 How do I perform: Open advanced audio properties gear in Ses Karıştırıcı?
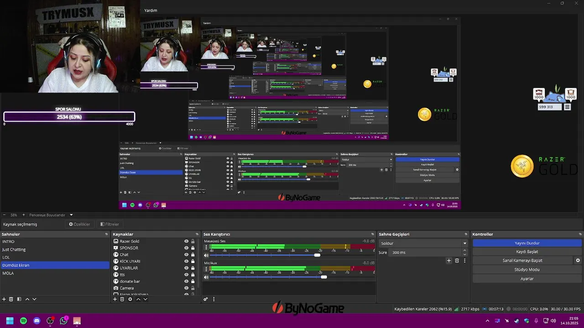click(x=206, y=299)
